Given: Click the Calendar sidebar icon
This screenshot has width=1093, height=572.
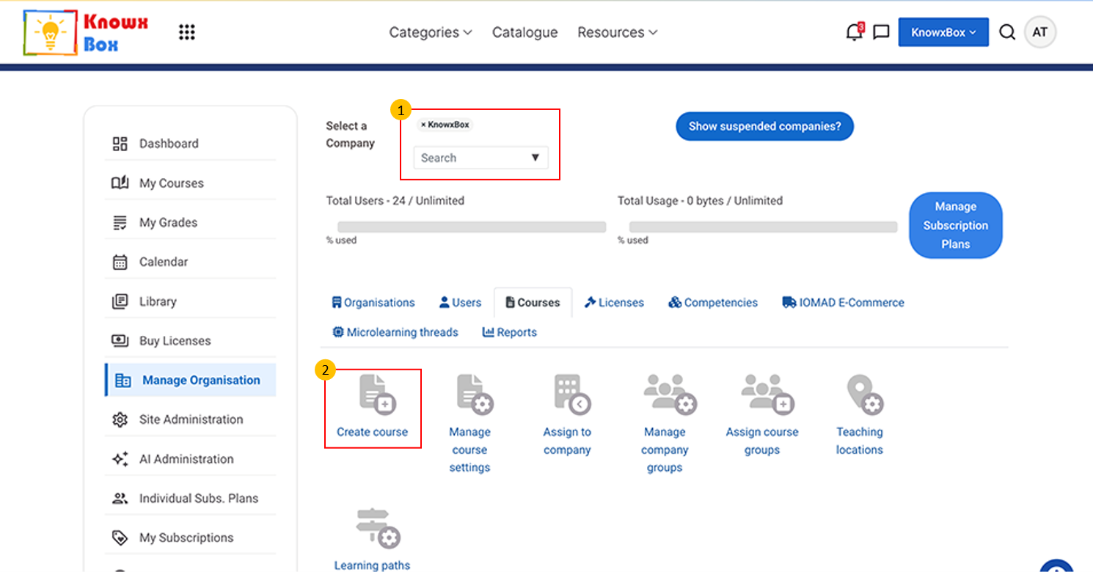Looking at the screenshot, I should tap(120, 262).
